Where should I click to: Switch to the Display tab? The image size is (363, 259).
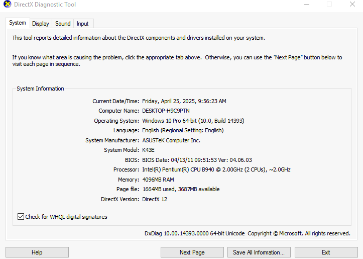(41, 24)
